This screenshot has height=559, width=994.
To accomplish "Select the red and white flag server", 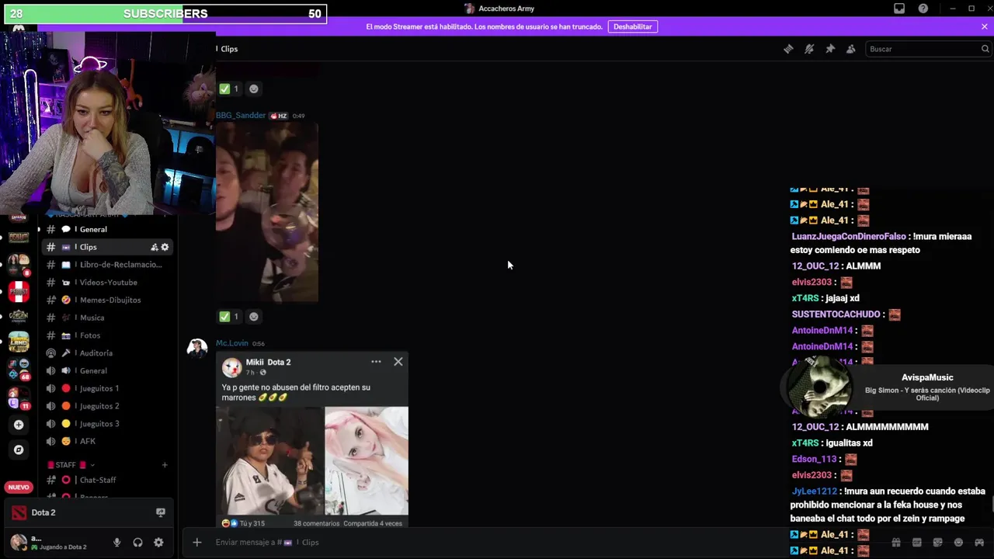I will (x=19, y=292).
